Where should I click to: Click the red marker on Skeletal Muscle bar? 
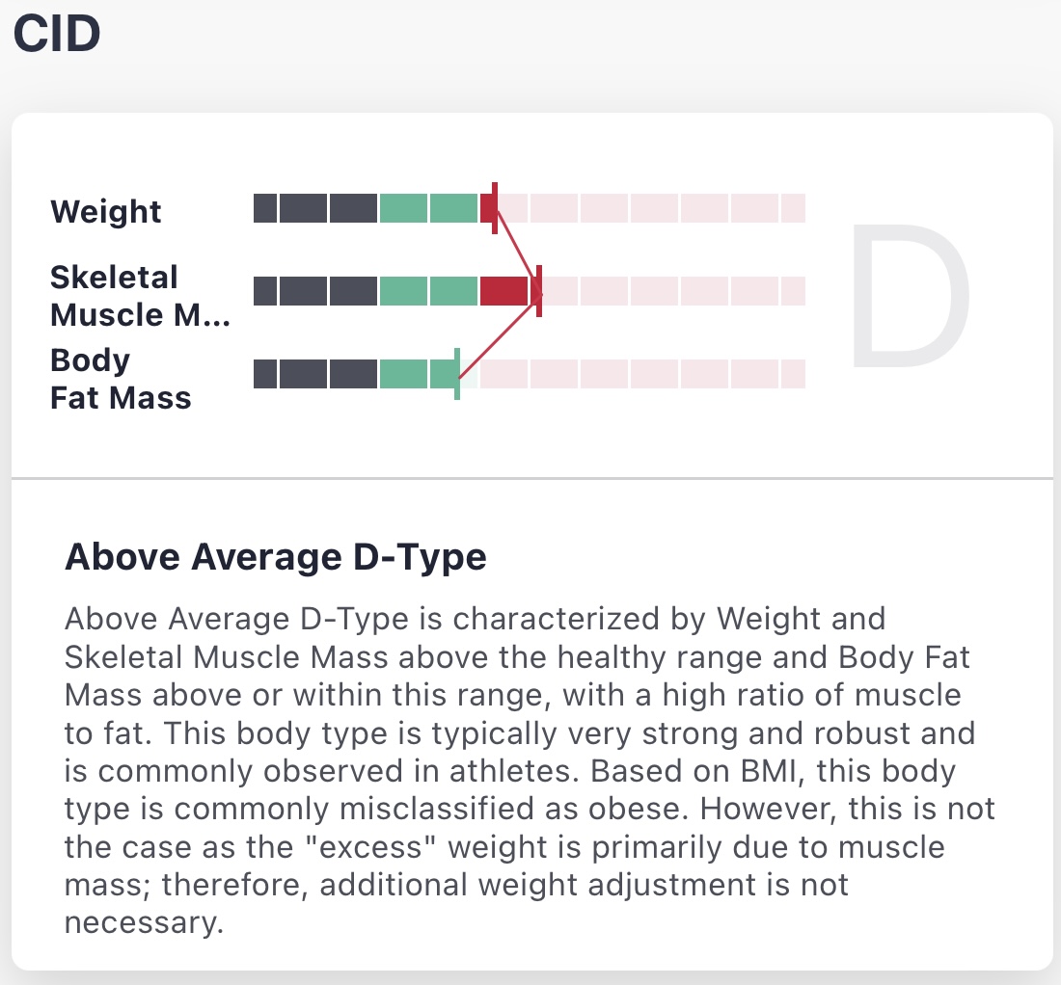pyautogui.click(x=539, y=291)
